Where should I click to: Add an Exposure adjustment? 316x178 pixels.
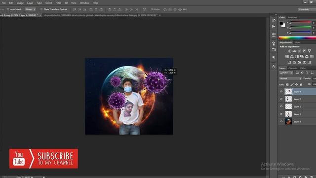(304, 51)
